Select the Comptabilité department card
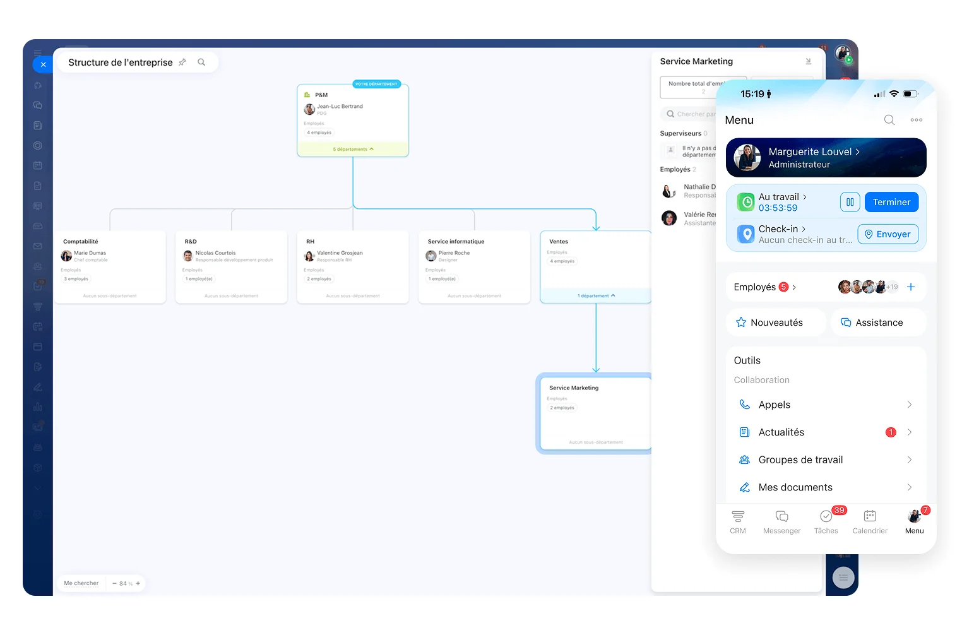The image size is (962, 640). point(110,267)
